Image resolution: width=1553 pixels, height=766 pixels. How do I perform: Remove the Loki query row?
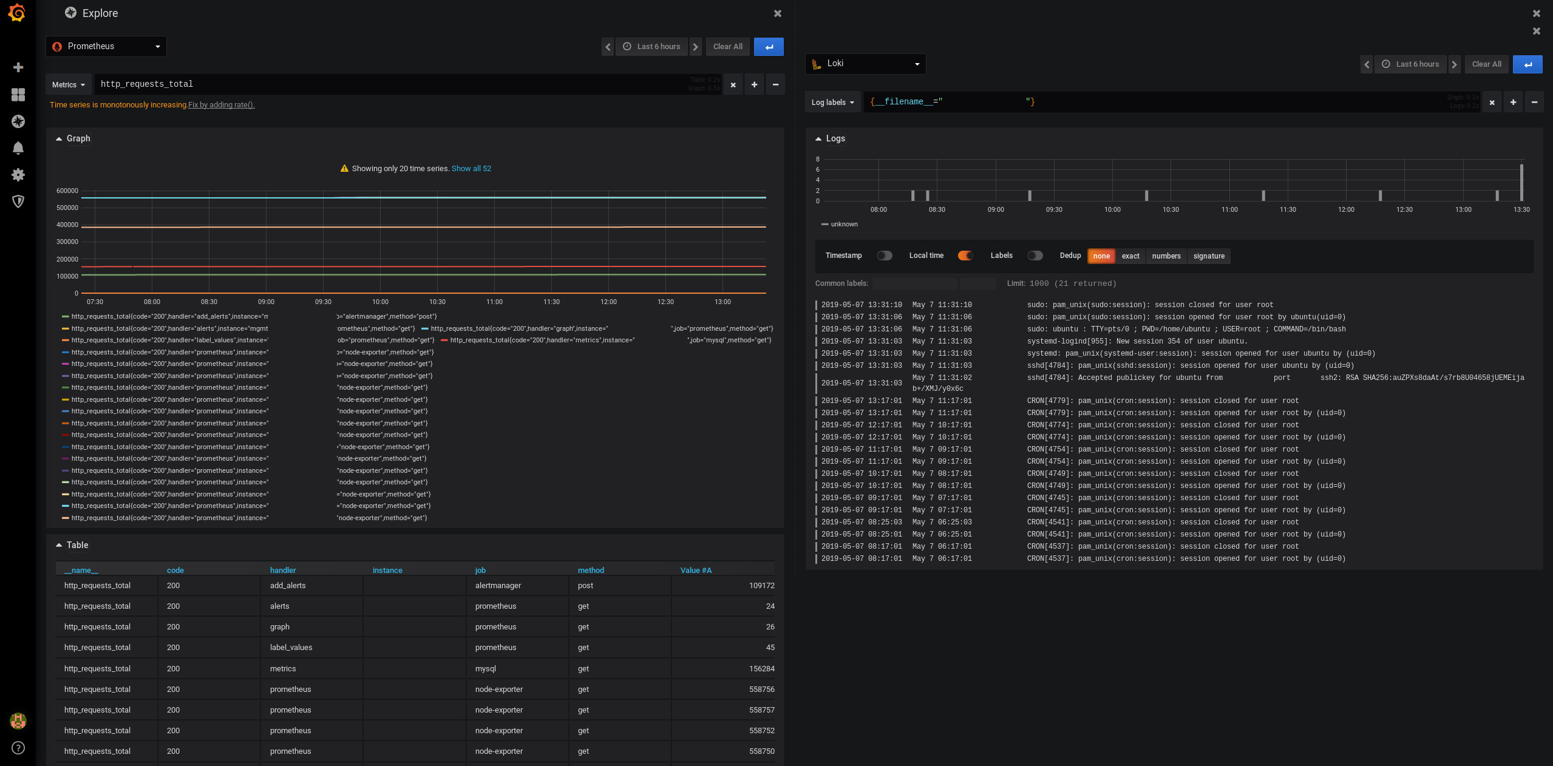pyautogui.click(x=1534, y=102)
